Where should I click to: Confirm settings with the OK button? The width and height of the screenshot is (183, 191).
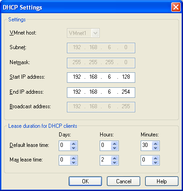click(86, 181)
